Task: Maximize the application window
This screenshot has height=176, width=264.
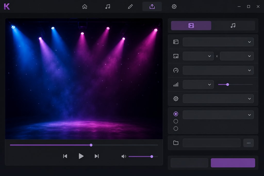Action: pos(249,6)
